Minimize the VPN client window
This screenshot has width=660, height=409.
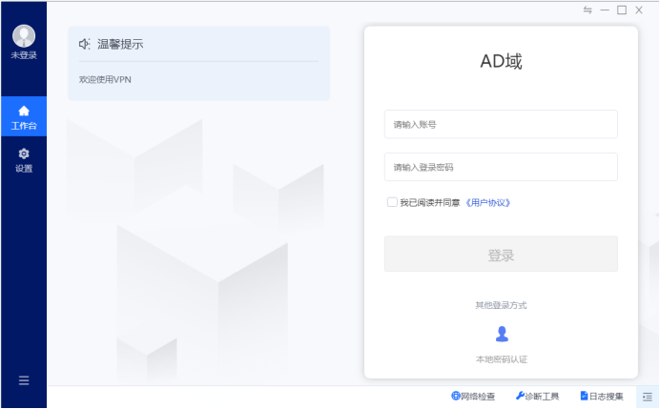pos(605,10)
